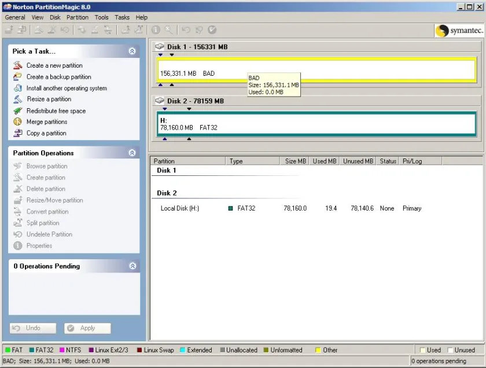The width and height of the screenshot is (486, 368).
Task: Click the NTFS magenta legend swatch
Action: coord(62,350)
